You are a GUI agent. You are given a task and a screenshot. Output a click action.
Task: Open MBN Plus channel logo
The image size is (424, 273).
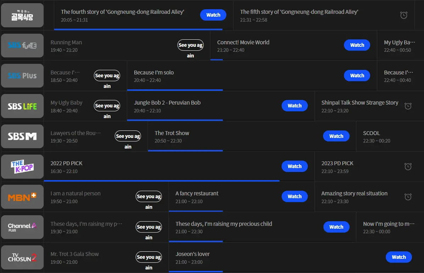[x=22, y=197]
